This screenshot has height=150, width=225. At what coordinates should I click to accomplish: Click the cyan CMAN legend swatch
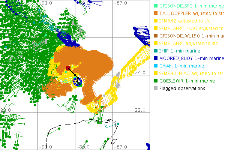click(156, 66)
